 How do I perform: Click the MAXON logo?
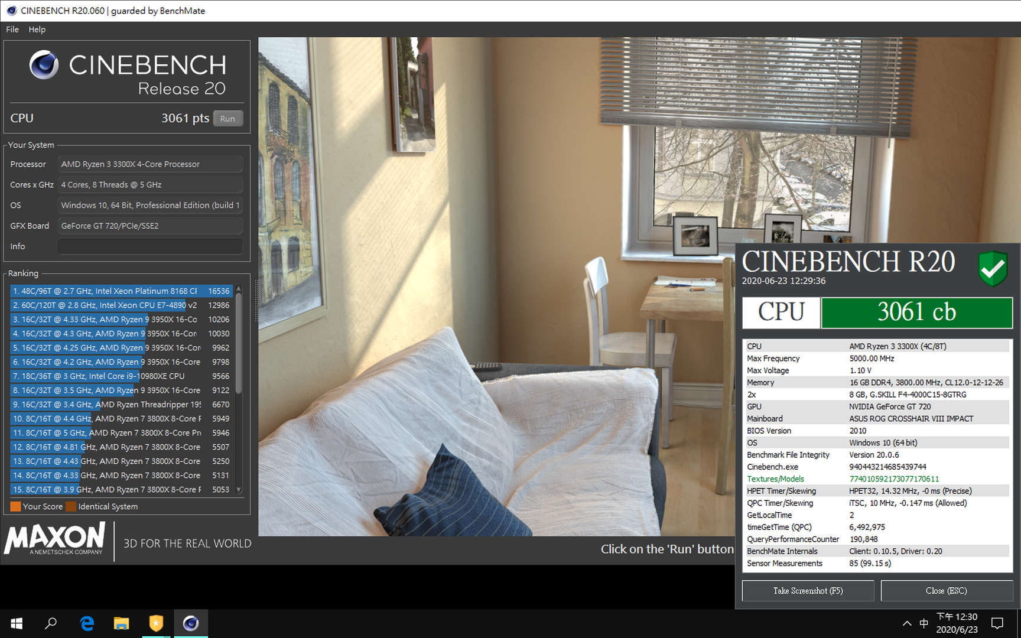click(55, 539)
